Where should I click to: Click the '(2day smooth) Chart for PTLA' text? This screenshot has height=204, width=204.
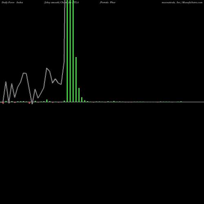click(x=61, y=2)
